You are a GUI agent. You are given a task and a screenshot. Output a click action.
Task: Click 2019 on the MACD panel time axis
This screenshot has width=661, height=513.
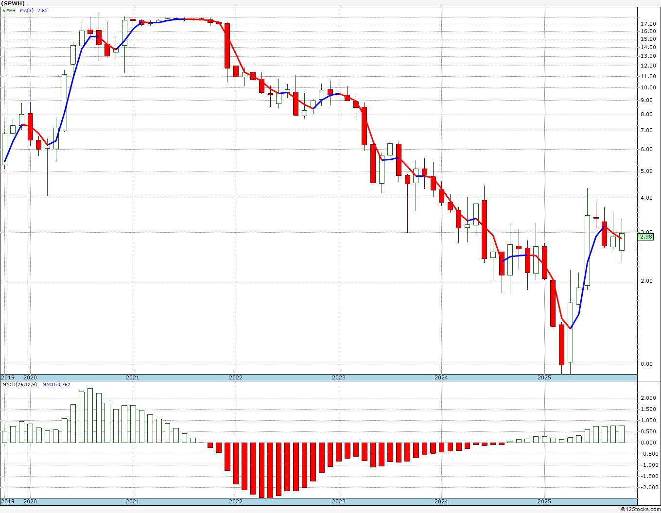point(7,501)
